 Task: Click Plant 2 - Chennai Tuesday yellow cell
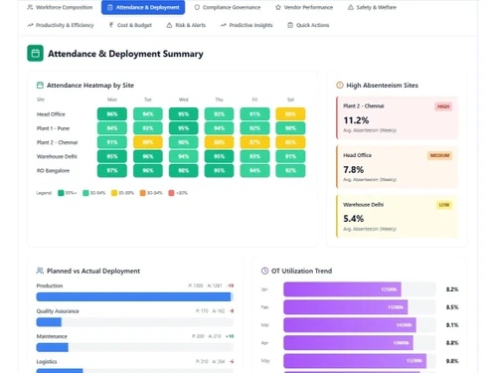[148, 142]
